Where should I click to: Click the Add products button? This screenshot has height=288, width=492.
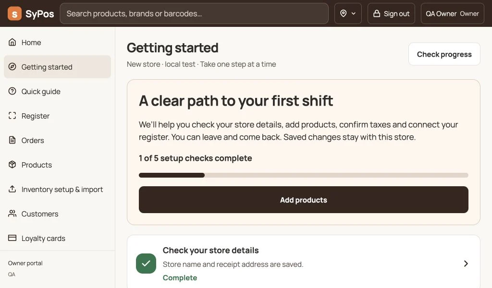(304, 200)
